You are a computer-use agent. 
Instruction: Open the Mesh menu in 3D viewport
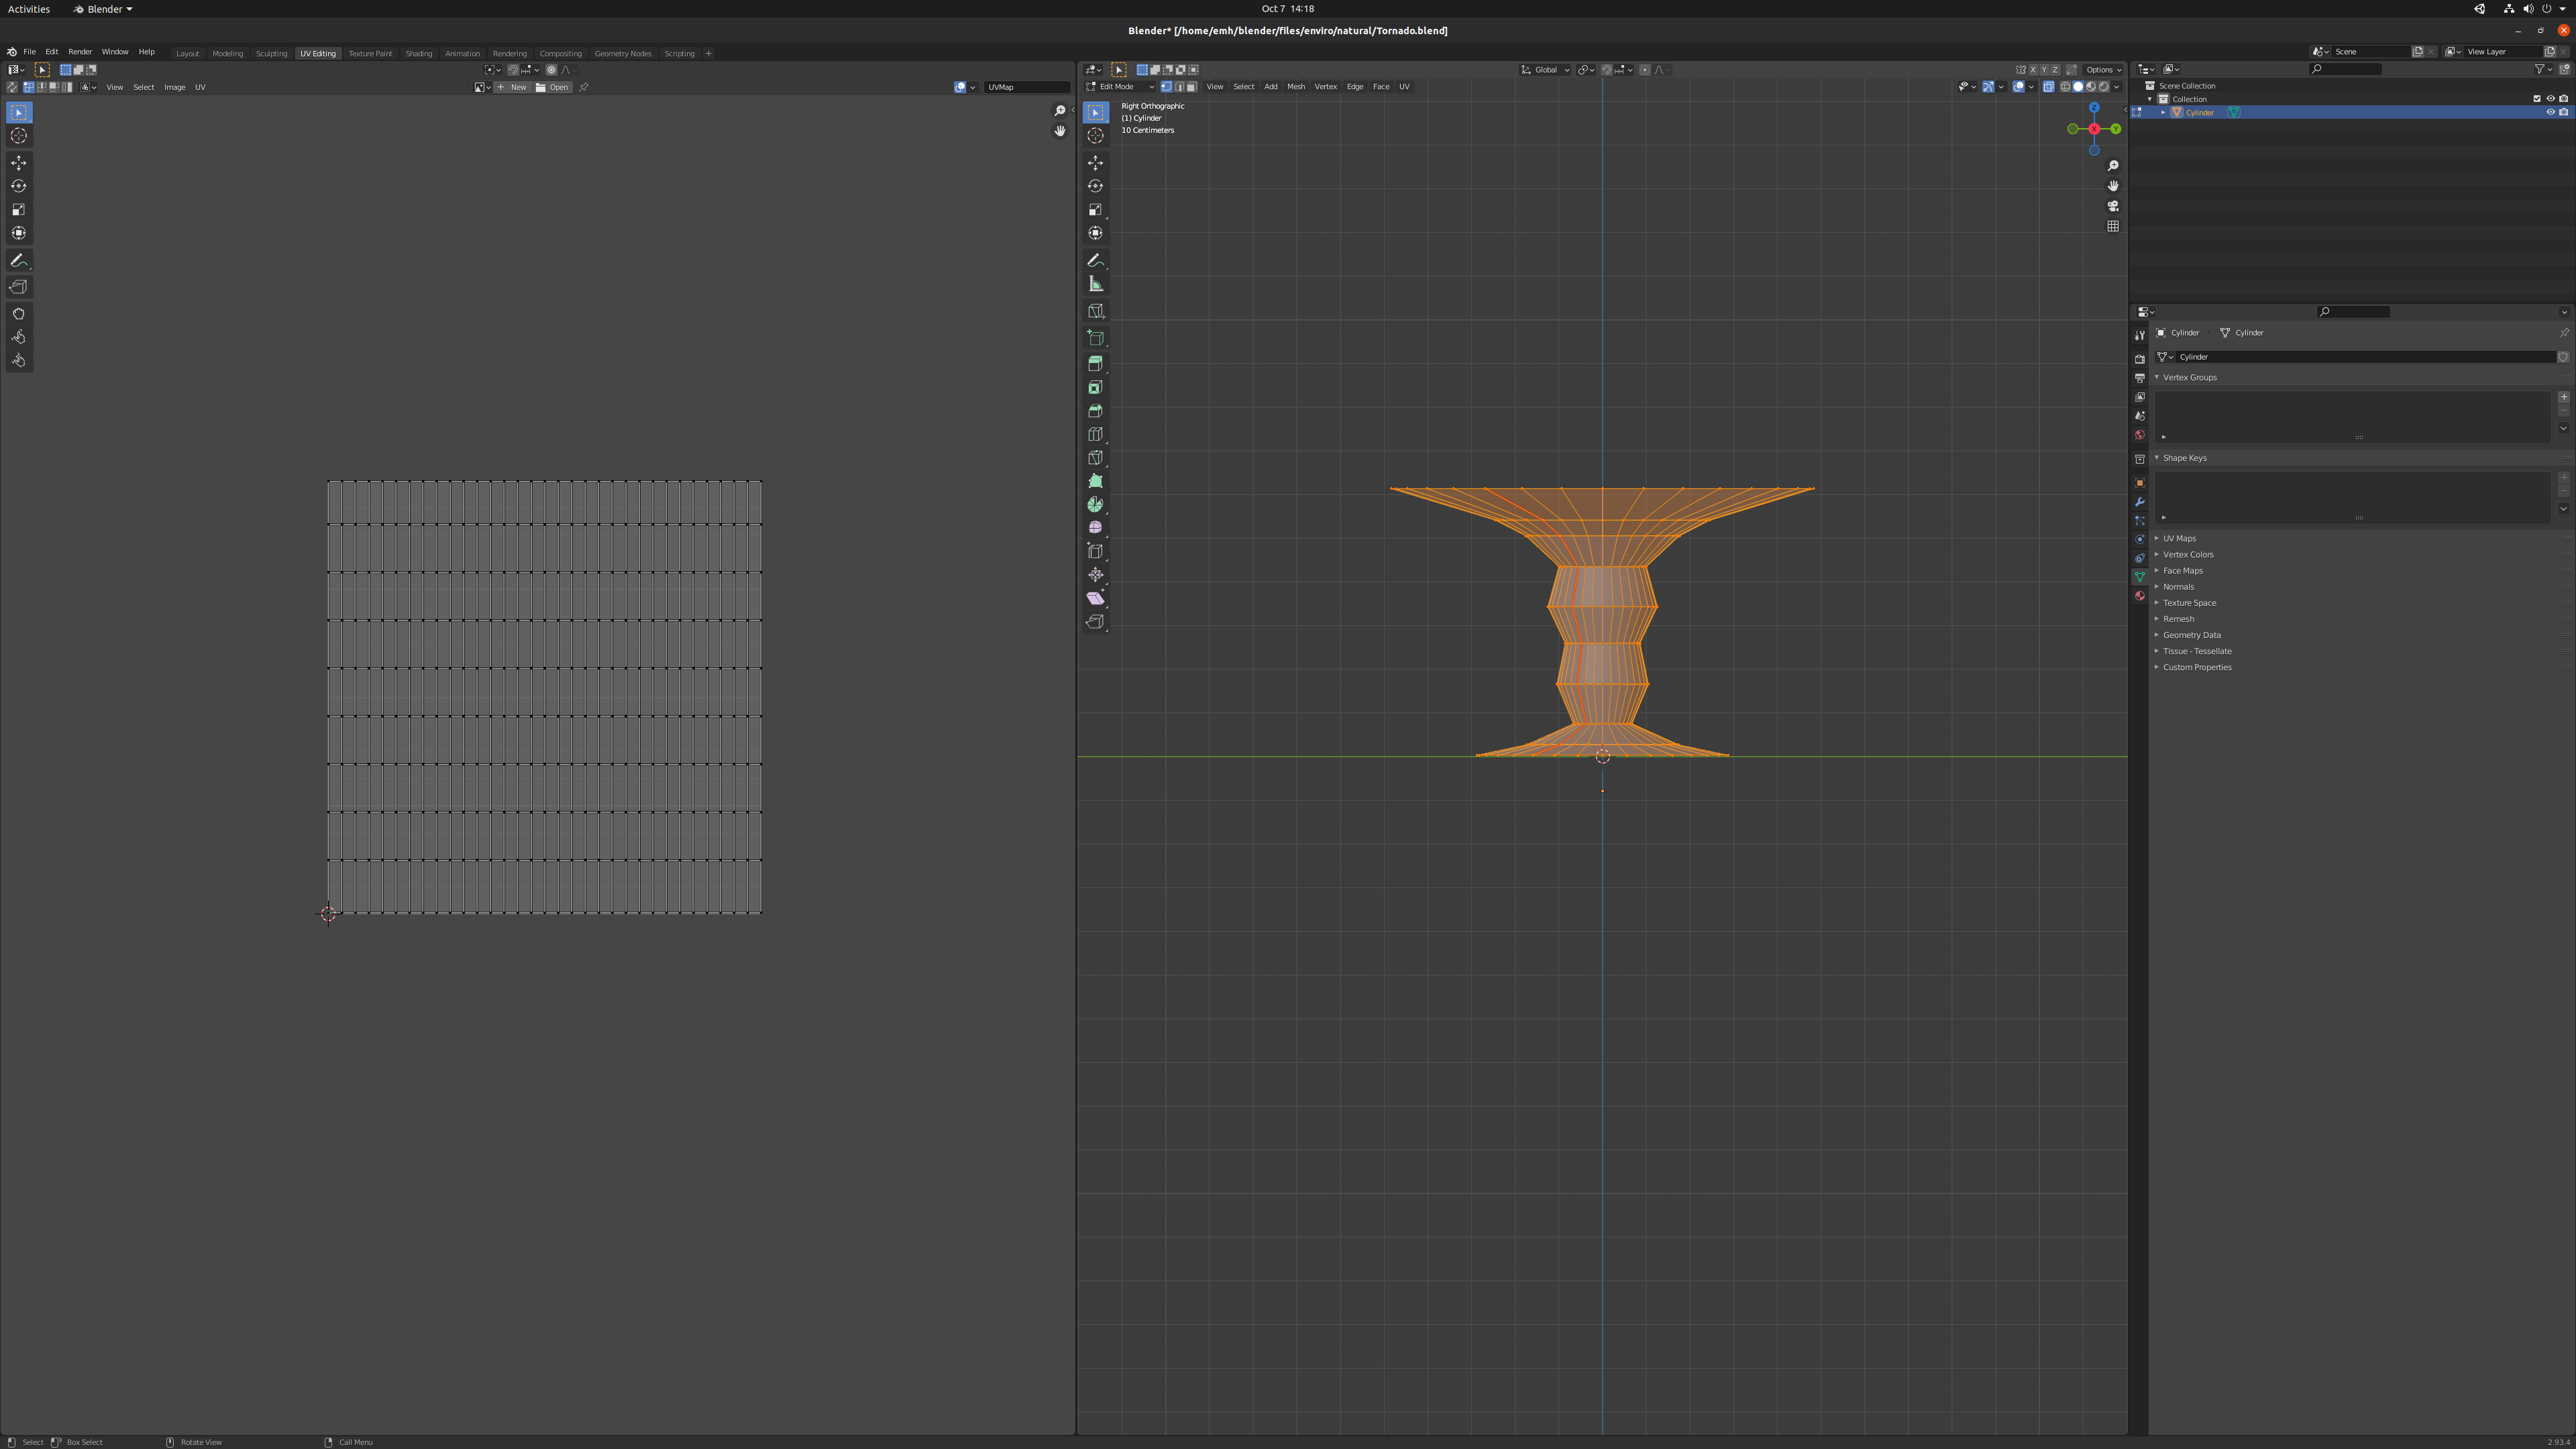pyautogui.click(x=1295, y=87)
